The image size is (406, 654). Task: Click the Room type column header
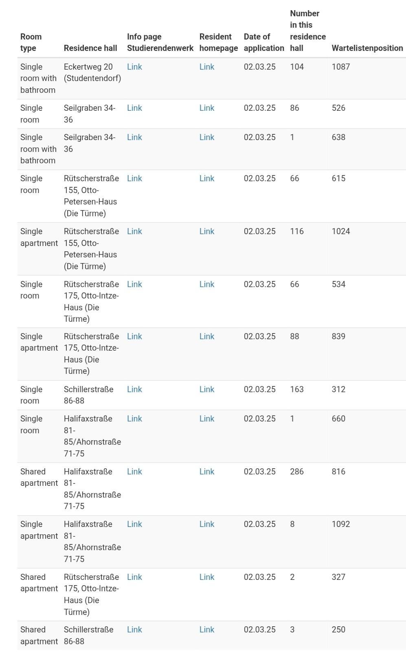tap(31, 42)
